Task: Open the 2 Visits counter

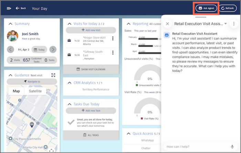Action: [x=15, y=60]
